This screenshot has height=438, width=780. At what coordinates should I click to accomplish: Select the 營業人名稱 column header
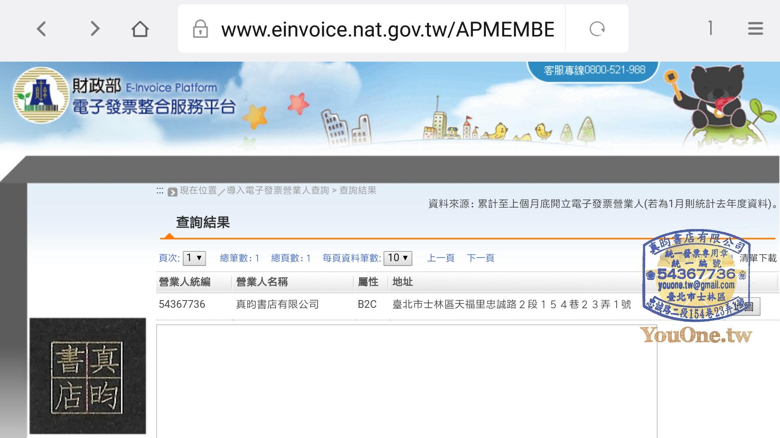point(262,282)
